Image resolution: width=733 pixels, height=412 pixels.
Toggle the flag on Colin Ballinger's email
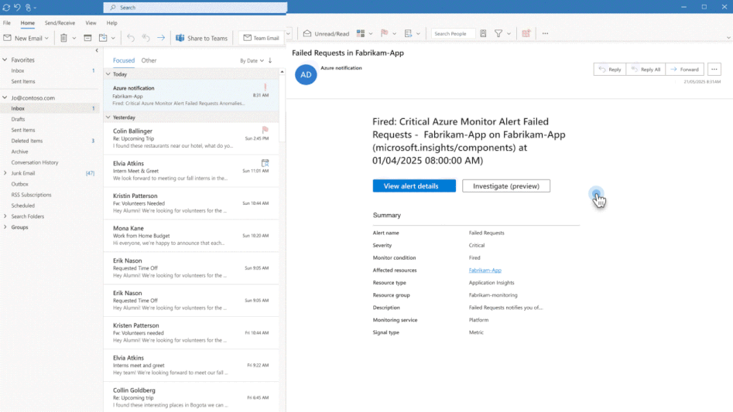[x=265, y=131]
